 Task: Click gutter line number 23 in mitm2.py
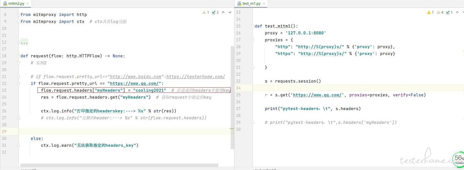click(x=4, y=90)
